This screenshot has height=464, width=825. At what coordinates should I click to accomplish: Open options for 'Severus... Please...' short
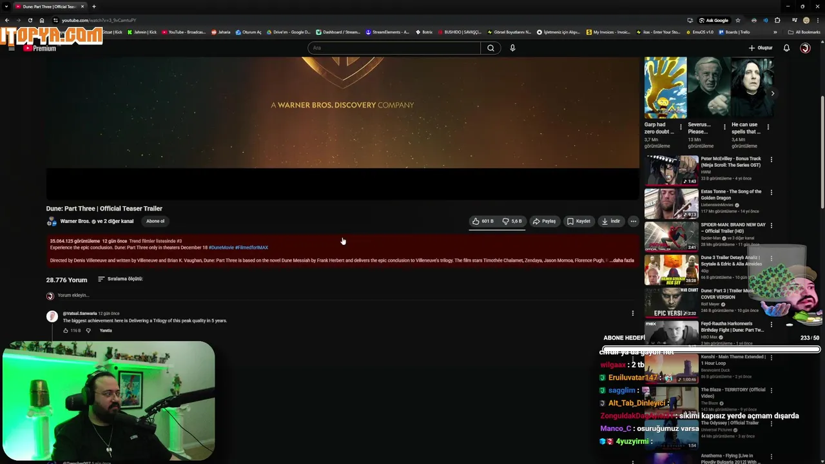tap(724, 127)
